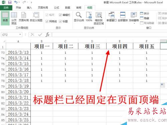Open 自定义视图 custom views
This screenshot has height=125, width=167.
(x=36, y=17)
